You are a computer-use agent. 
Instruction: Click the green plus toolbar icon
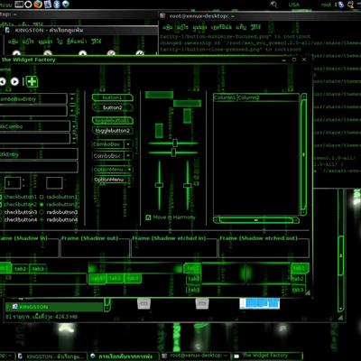[x=32, y=81]
